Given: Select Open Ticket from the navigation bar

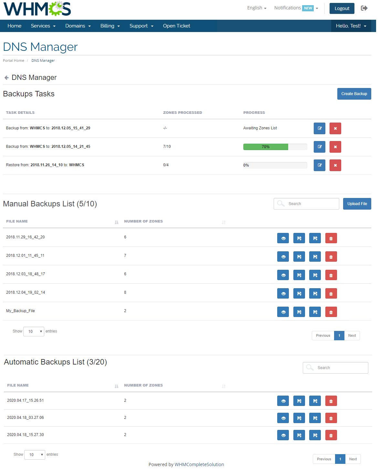Looking at the screenshot, I should pos(176,26).
